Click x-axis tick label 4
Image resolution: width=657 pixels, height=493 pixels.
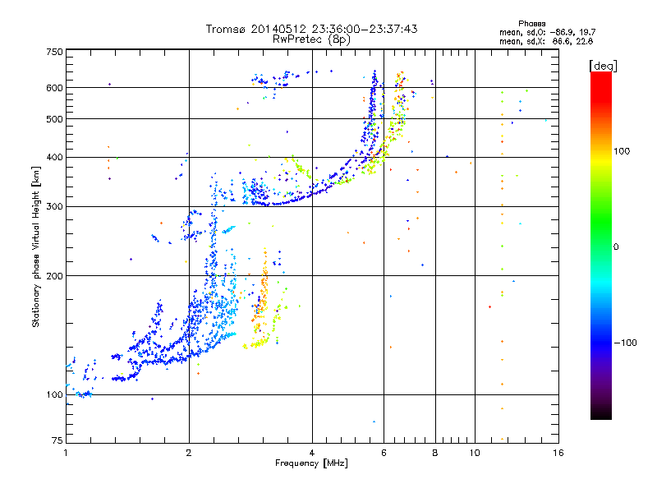312,453
